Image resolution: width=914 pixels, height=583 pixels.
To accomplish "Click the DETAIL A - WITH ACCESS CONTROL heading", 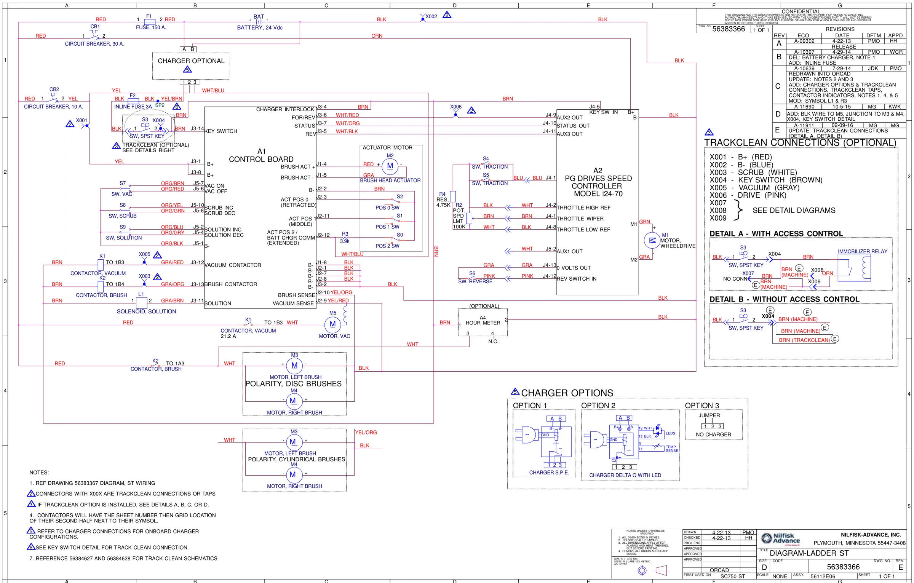I will pos(776,233).
